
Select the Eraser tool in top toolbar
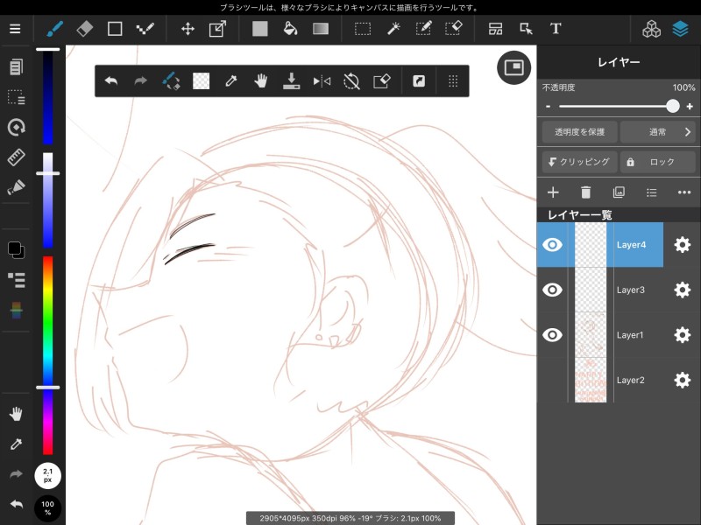pyautogui.click(x=84, y=29)
